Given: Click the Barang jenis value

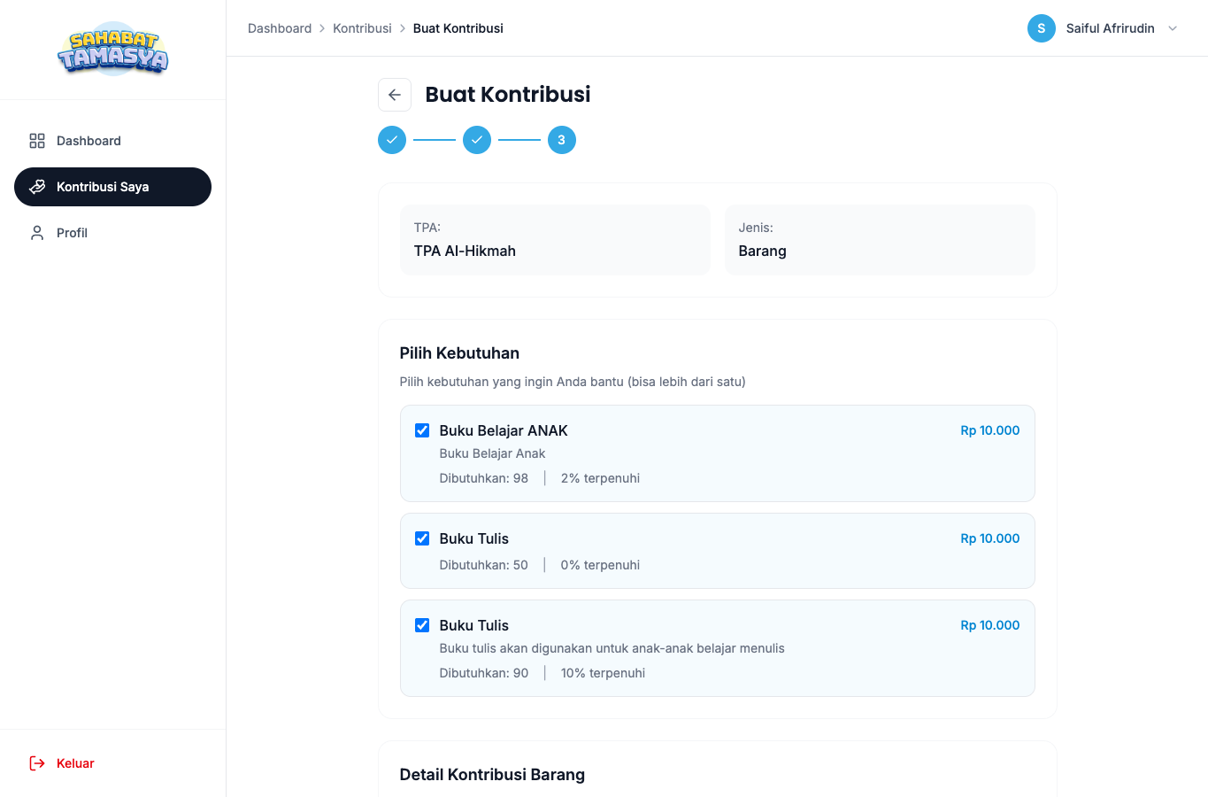Looking at the screenshot, I should click(763, 251).
